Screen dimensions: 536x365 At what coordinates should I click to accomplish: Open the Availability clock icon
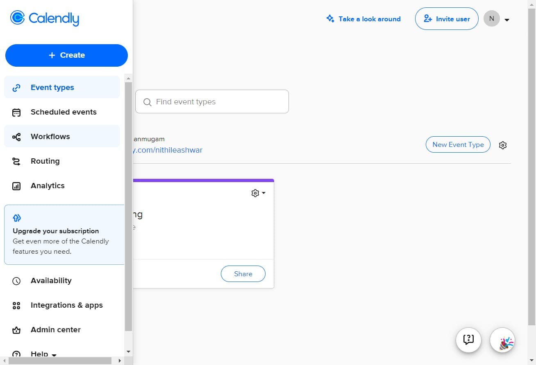(16, 281)
